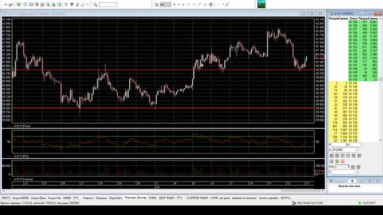Open the FORTS tab
This screenshot has height=215, width=383.
click(x=6, y=198)
